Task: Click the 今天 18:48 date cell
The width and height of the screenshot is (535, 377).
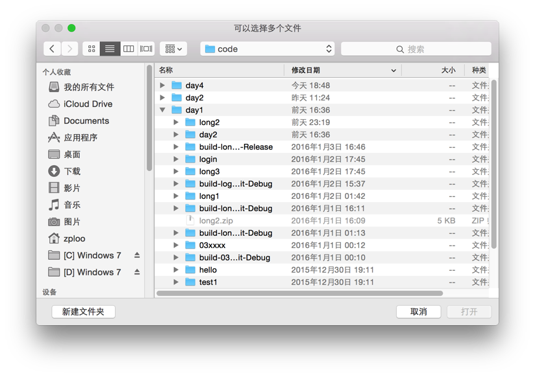Action: coord(310,85)
